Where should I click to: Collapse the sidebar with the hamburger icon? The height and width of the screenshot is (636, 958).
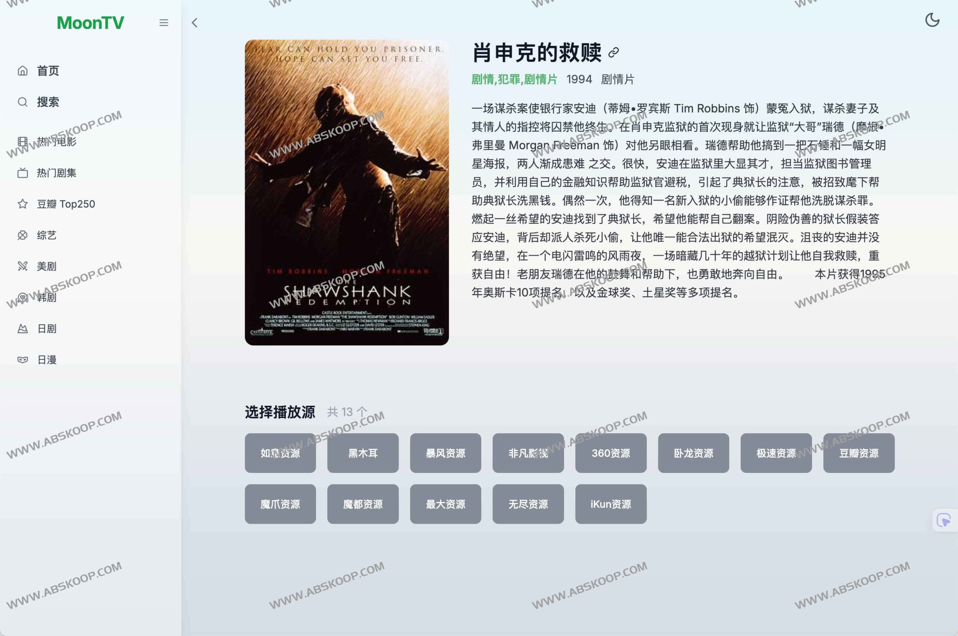pos(164,23)
